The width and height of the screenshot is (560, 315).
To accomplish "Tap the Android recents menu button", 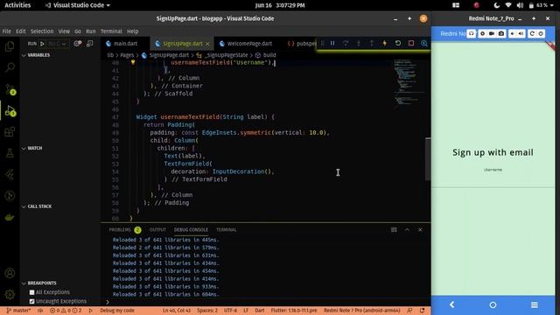I will [x=535, y=304].
